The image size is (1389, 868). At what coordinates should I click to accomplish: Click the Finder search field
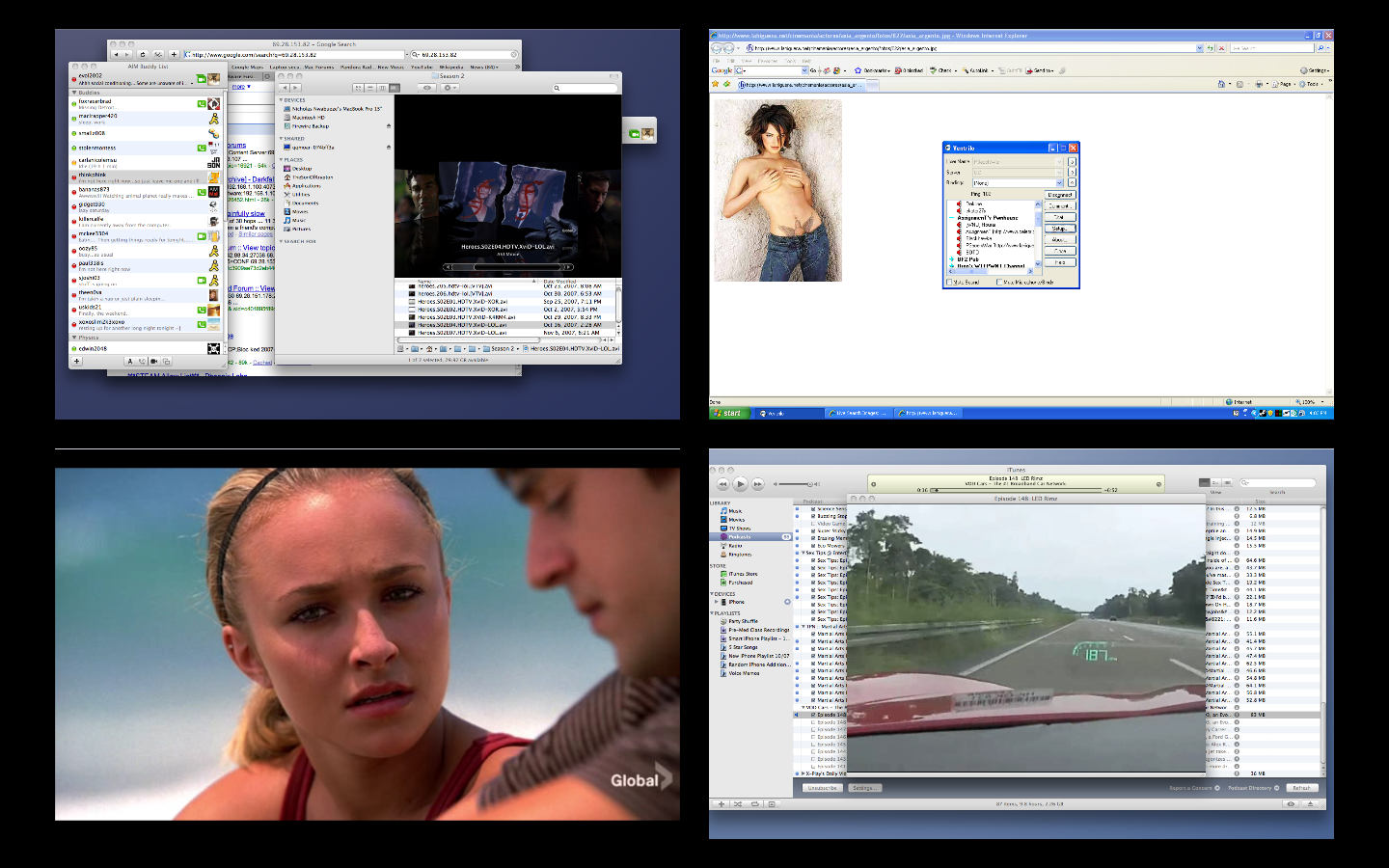click(x=585, y=88)
